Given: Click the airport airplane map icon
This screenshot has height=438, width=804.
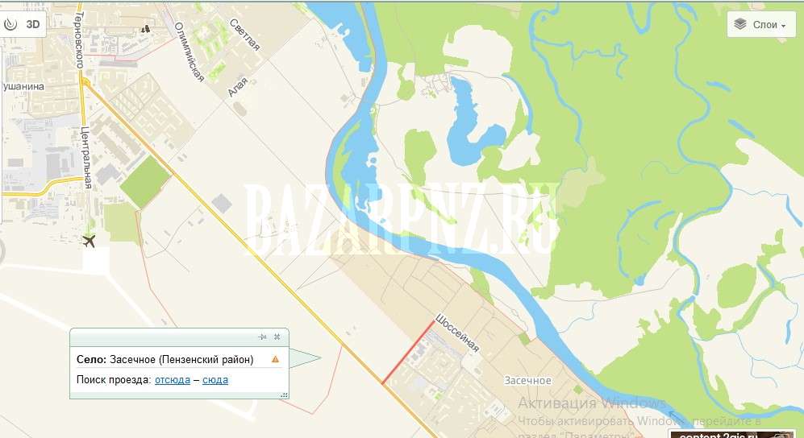Looking at the screenshot, I should (x=90, y=241).
